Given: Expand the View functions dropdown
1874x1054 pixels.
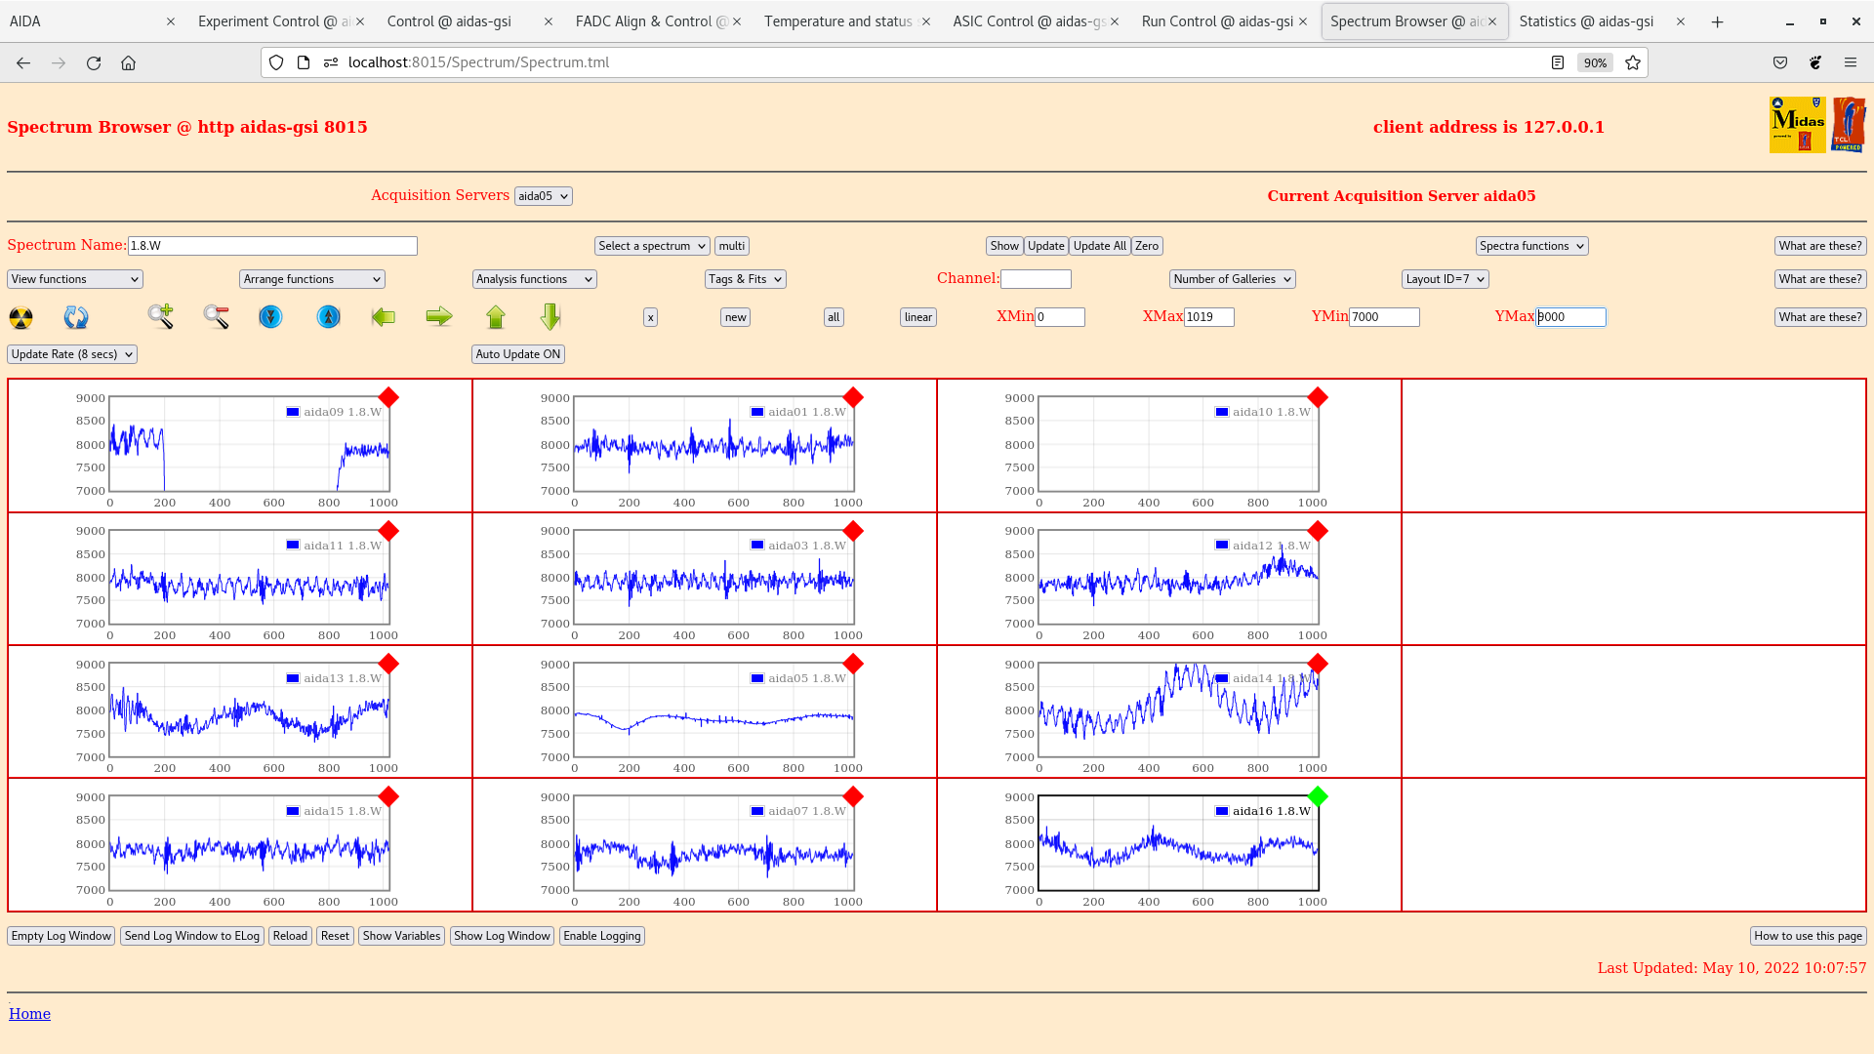Looking at the screenshot, I should click(x=75, y=279).
